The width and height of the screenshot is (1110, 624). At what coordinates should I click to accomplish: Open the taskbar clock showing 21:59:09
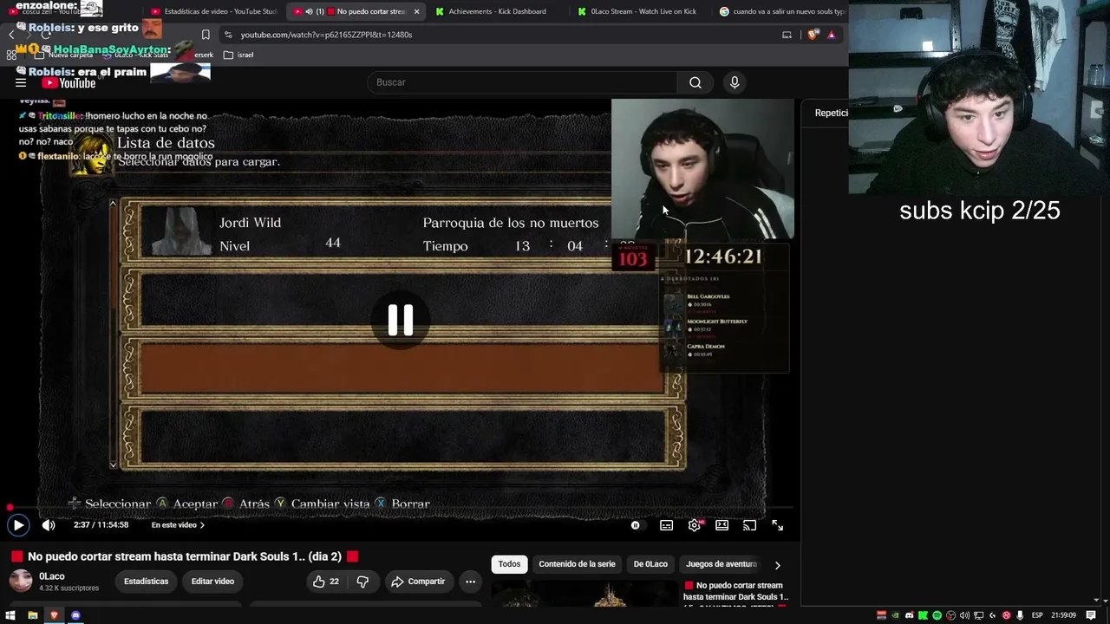(x=1063, y=615)
